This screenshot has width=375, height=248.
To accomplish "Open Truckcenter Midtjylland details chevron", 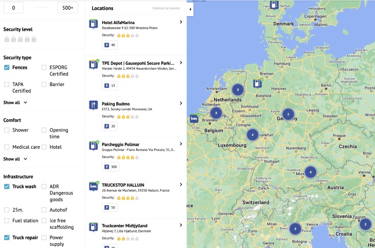I will coord(181,226).
